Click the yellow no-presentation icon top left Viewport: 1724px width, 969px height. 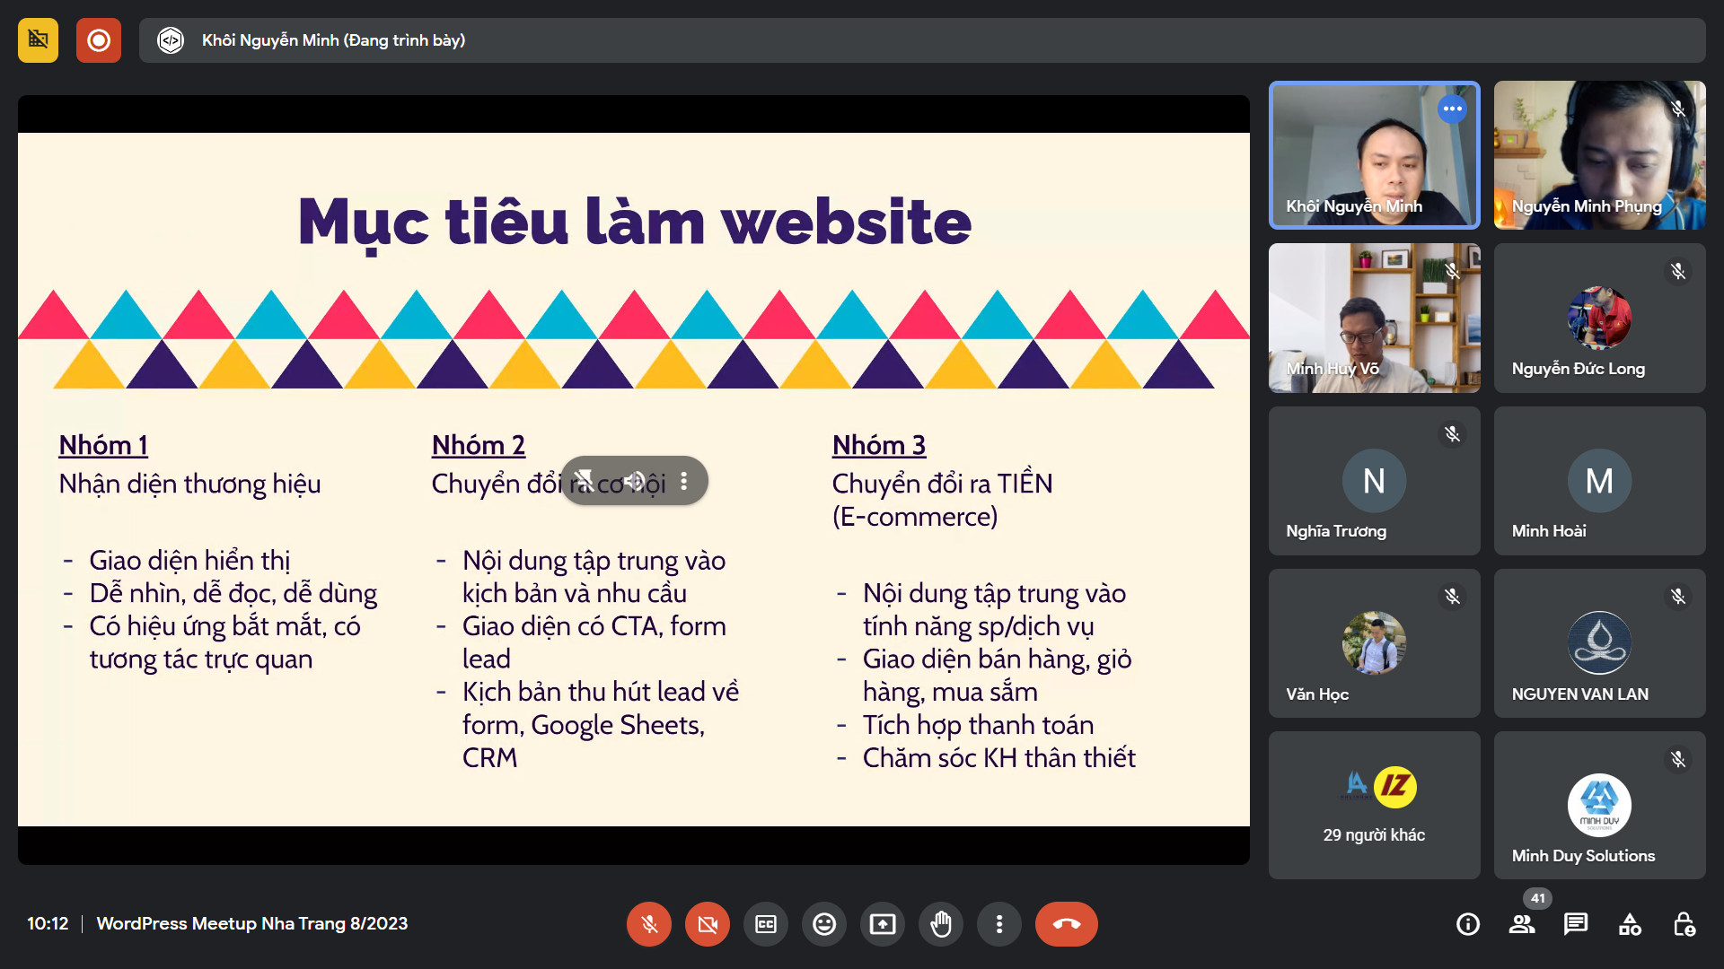click(x=38, y=40)
